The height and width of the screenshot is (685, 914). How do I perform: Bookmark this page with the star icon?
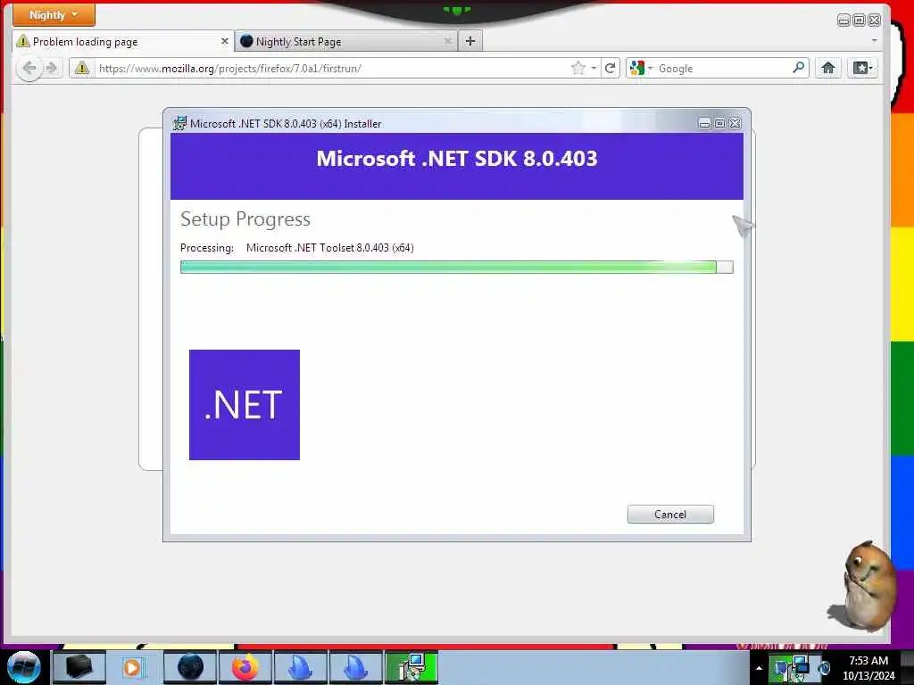point(577,68)
